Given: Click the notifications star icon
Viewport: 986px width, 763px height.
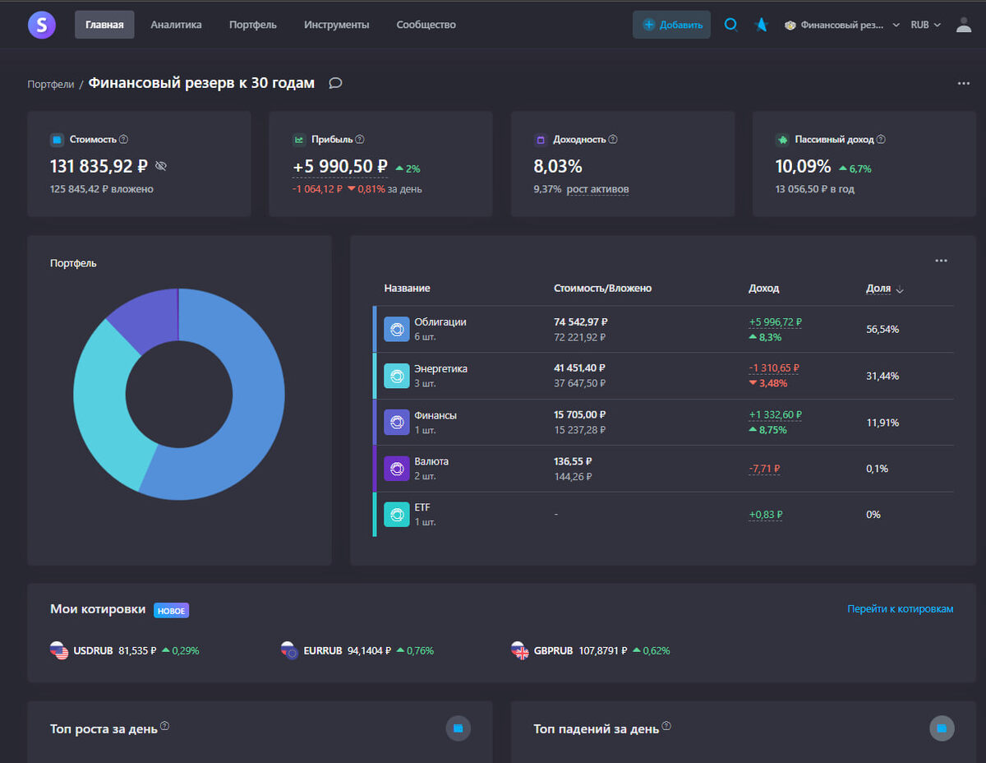Looking at the screenshot, I should click(x=760, y=25).
